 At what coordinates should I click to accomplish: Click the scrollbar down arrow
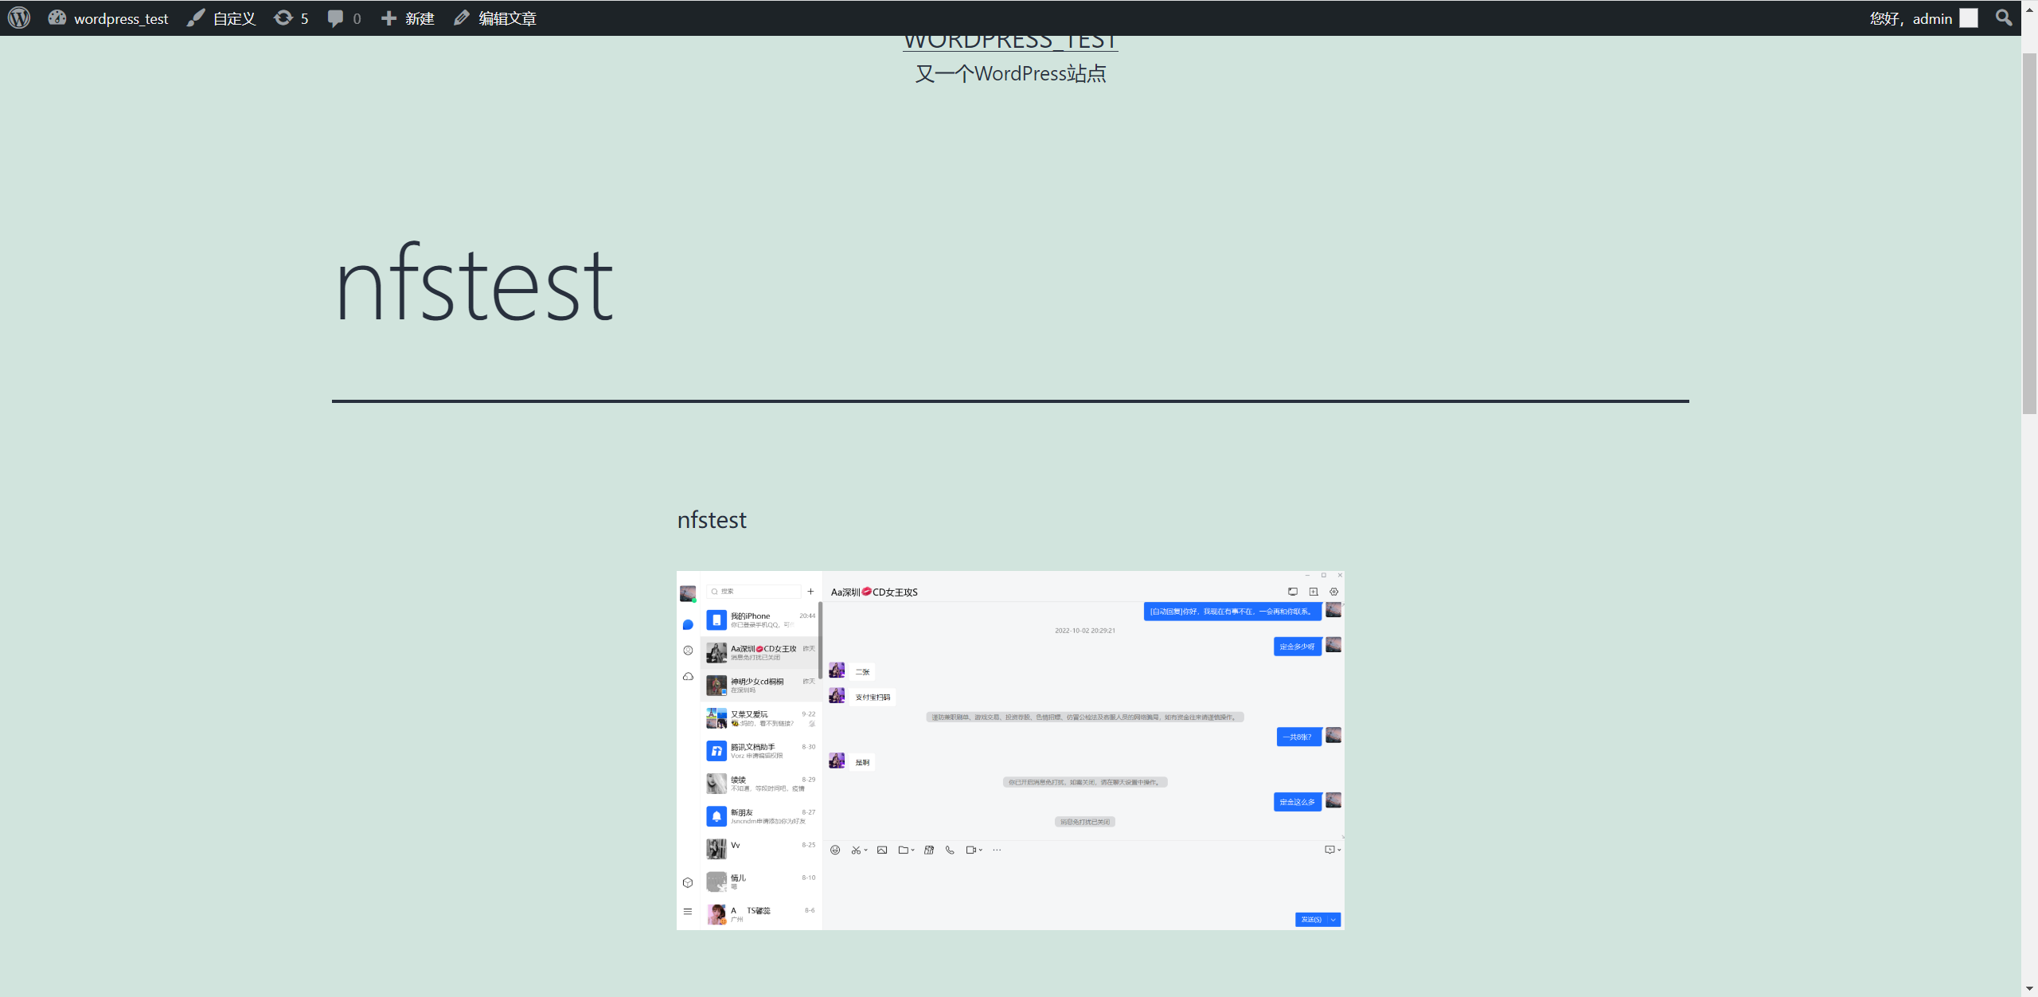point(2029,990)
